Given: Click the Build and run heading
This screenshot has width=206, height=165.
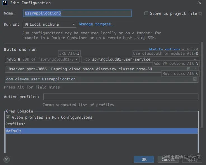Looking at the screenshot, I should coord(20,49).
